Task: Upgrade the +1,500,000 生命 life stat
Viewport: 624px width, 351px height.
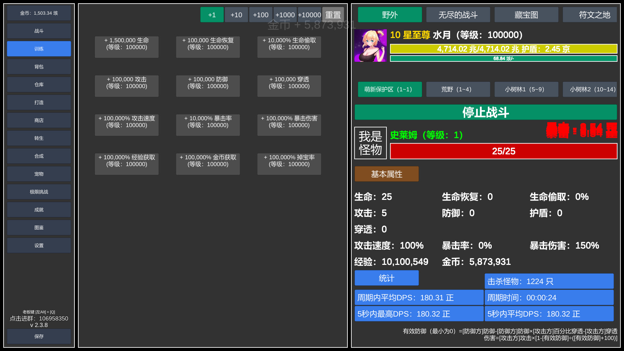Action: point(126,47)
